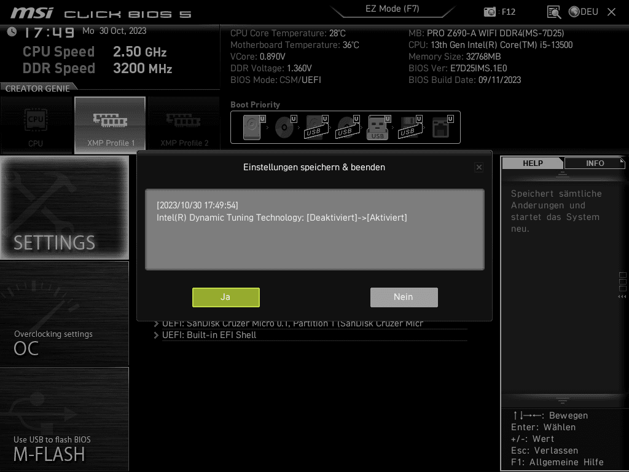
Task: Open the SETTINGS section
Action: click(64, 208)
